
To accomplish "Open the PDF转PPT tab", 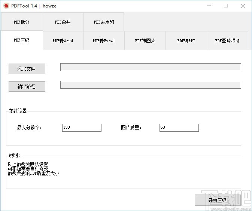I will (186, 41).
